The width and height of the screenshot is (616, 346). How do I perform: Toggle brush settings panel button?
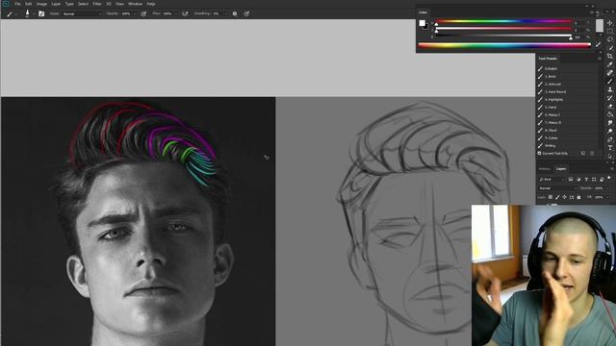41,13
